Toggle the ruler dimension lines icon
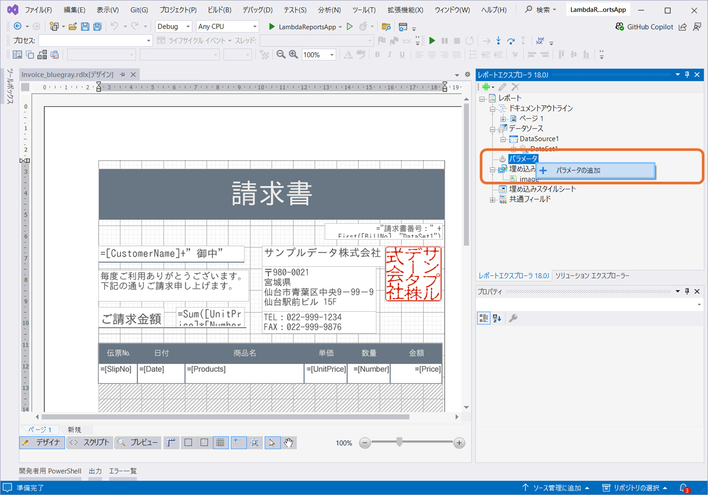708x495 pixels. pos(171,443)
